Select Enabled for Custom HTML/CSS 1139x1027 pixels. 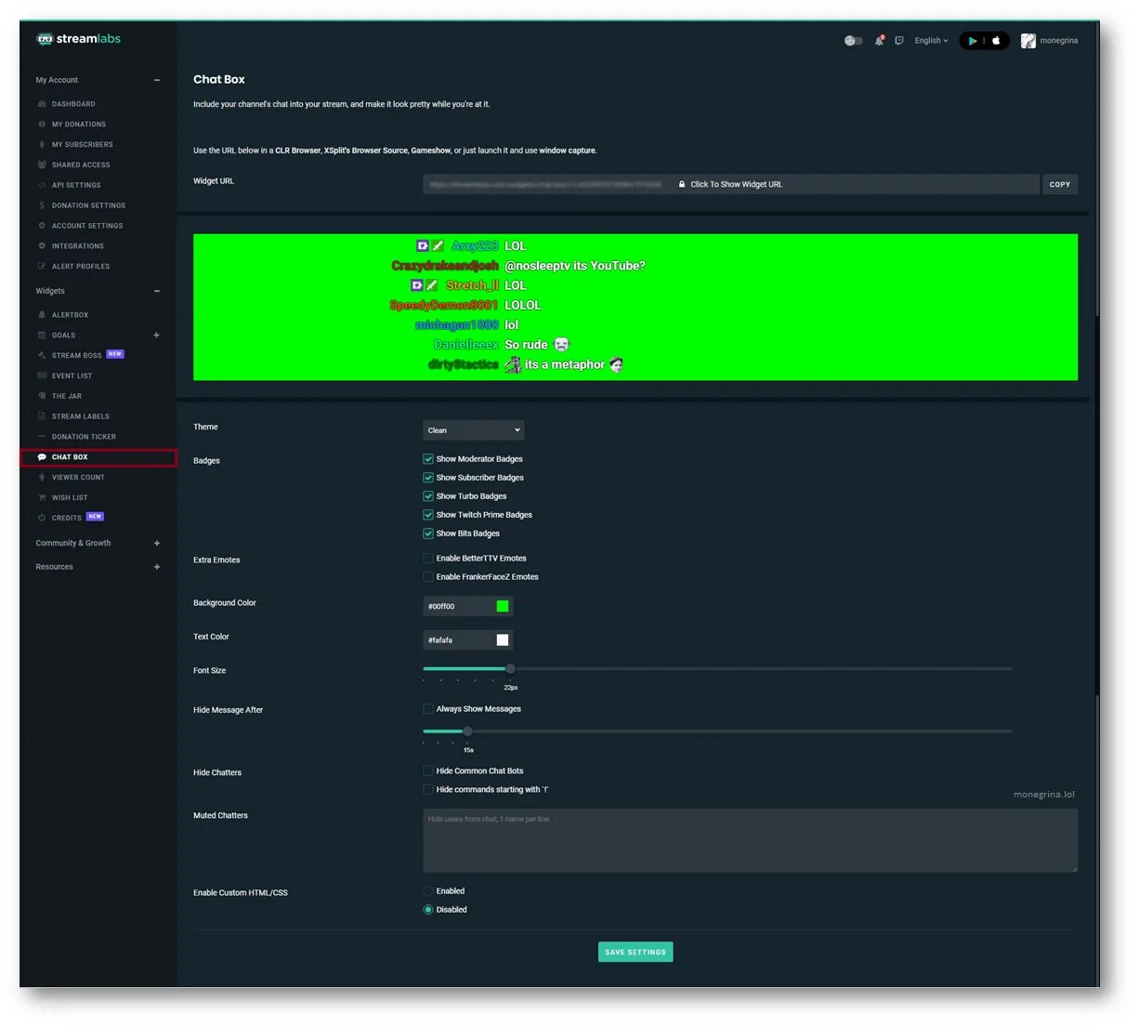428,891
